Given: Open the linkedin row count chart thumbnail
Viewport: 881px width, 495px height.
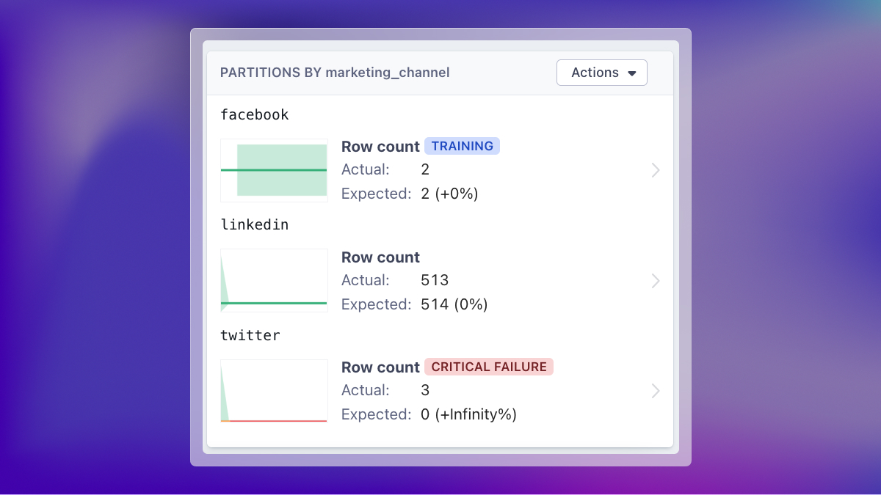Looking at the screenshot, I should [274, 281].
